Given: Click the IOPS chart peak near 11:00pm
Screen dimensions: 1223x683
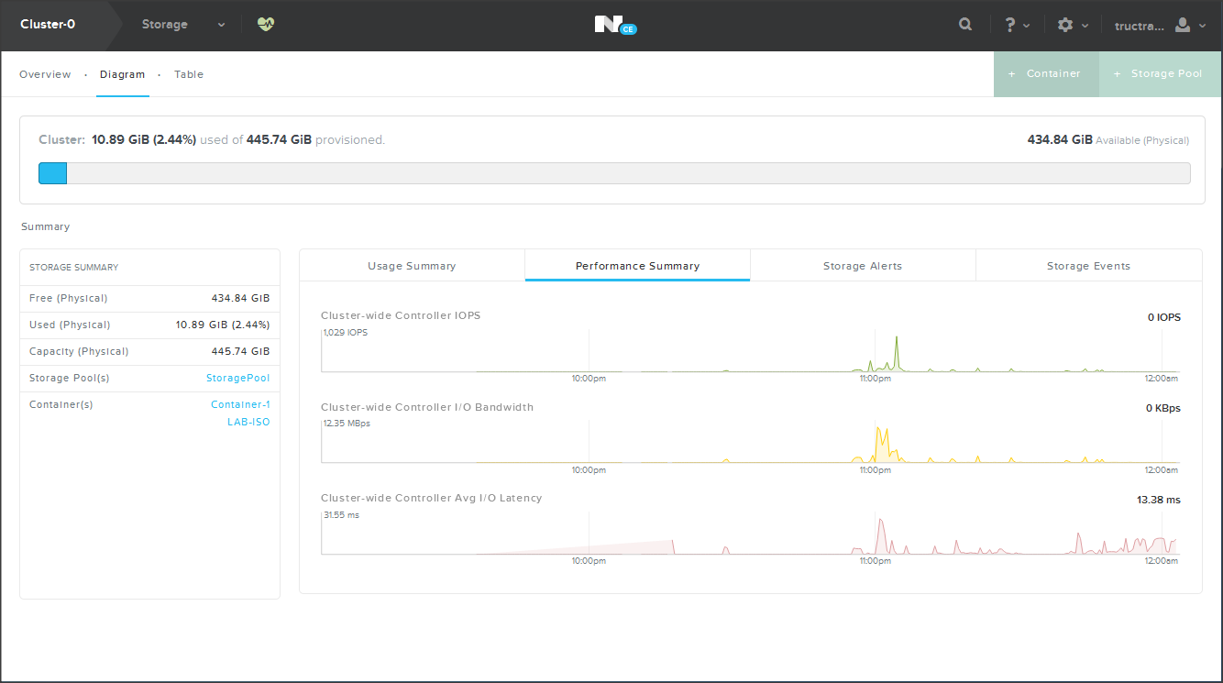Looking at the screenshot, I should tap(896, 341).
